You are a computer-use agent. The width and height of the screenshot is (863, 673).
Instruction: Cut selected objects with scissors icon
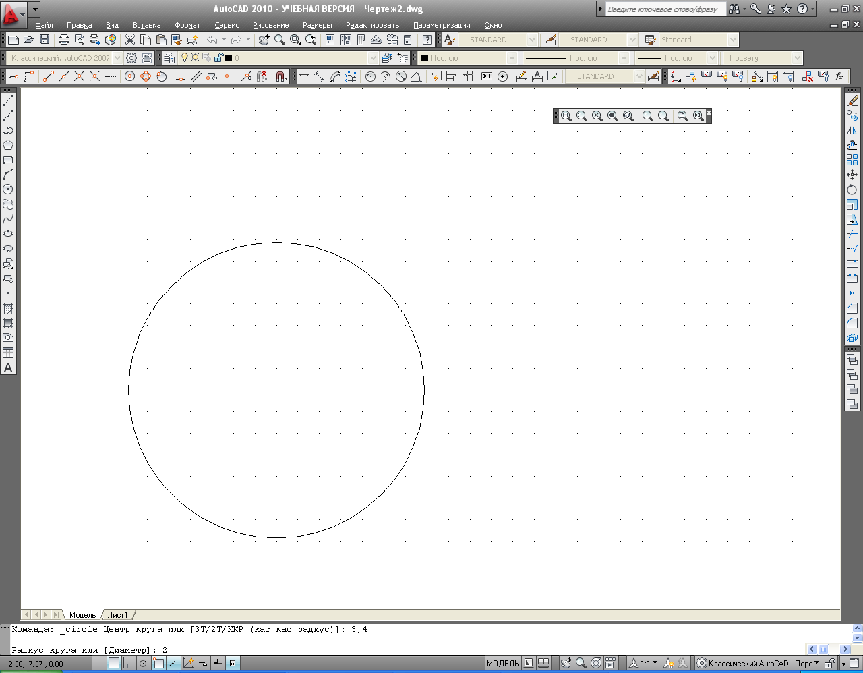pos(130,40)
